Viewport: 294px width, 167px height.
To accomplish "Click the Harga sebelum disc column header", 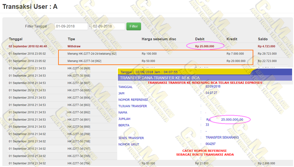I will pyautogui.click(x=159, y=39).
